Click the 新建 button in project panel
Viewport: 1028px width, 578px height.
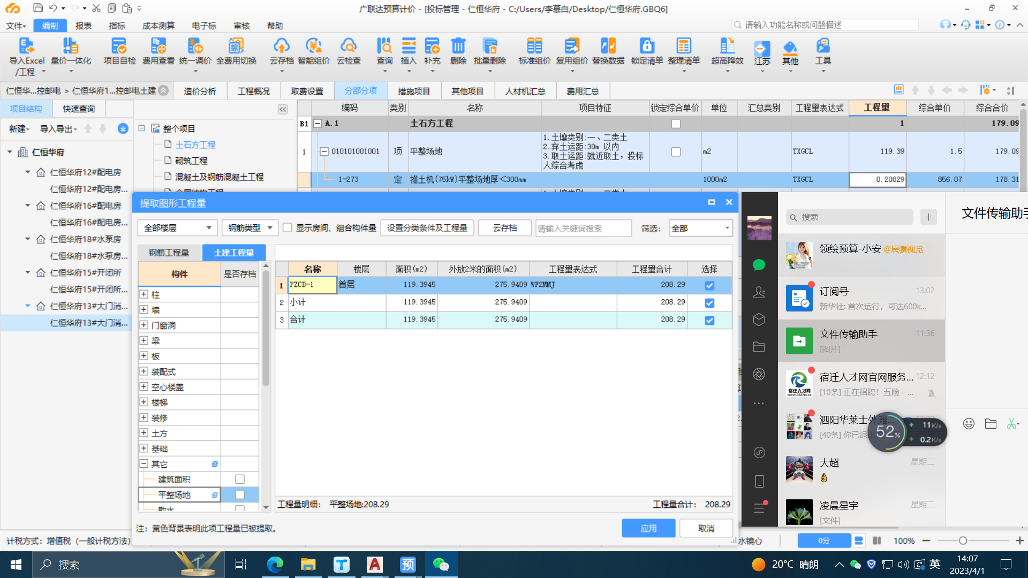coord(19,128)
